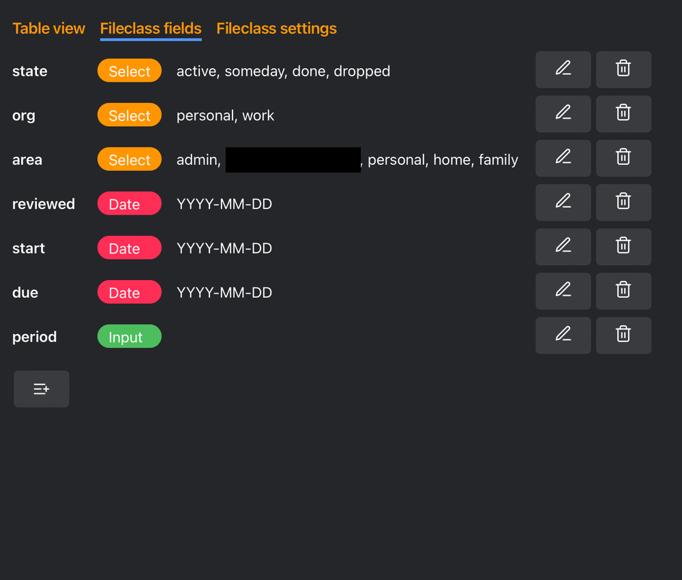Edit the area field

pos(563,158)
